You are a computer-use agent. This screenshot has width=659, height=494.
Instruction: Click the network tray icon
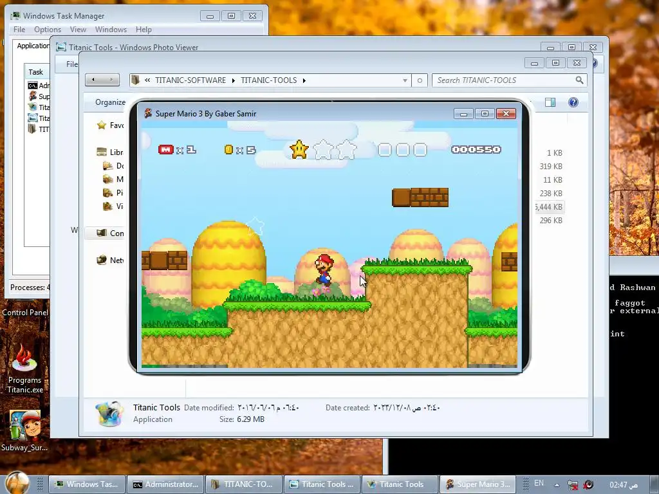(x=572, y=485)
